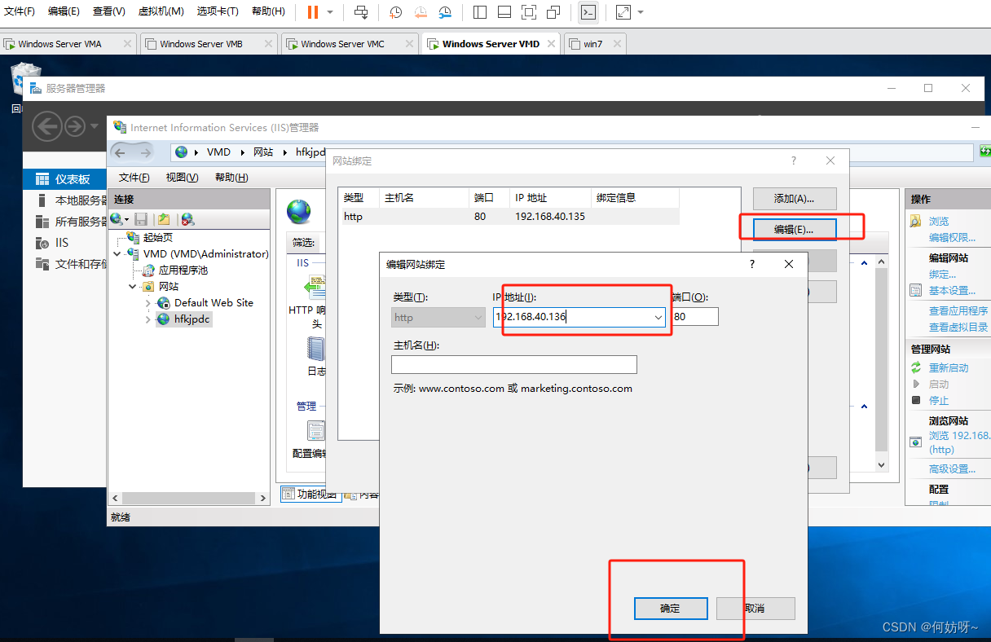Open the IP address dropdown list
The width and height of the screenshot is (991, 642).
(658, 317)
